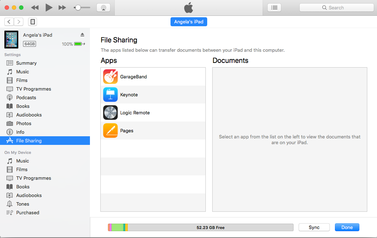Select the Keynote app icon
Image resolution: width=377 pixels, height=238 pixels.
tap(110, 95)
